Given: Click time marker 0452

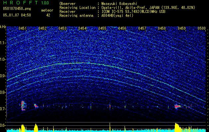Looking at the screenshot, I should click(x=43, y=28).
